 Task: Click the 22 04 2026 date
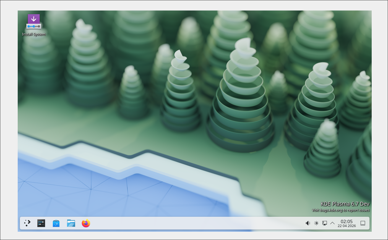pyautogui.click(x=347, y=226)
